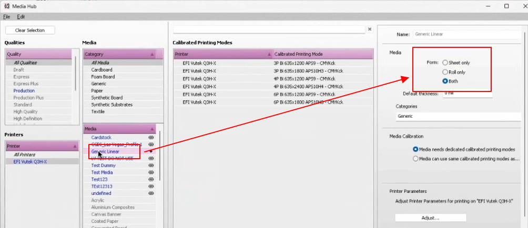The image size is (528, 228).
Task: Click the link icon next to Cardstock
Action: [x=151, y=137]
